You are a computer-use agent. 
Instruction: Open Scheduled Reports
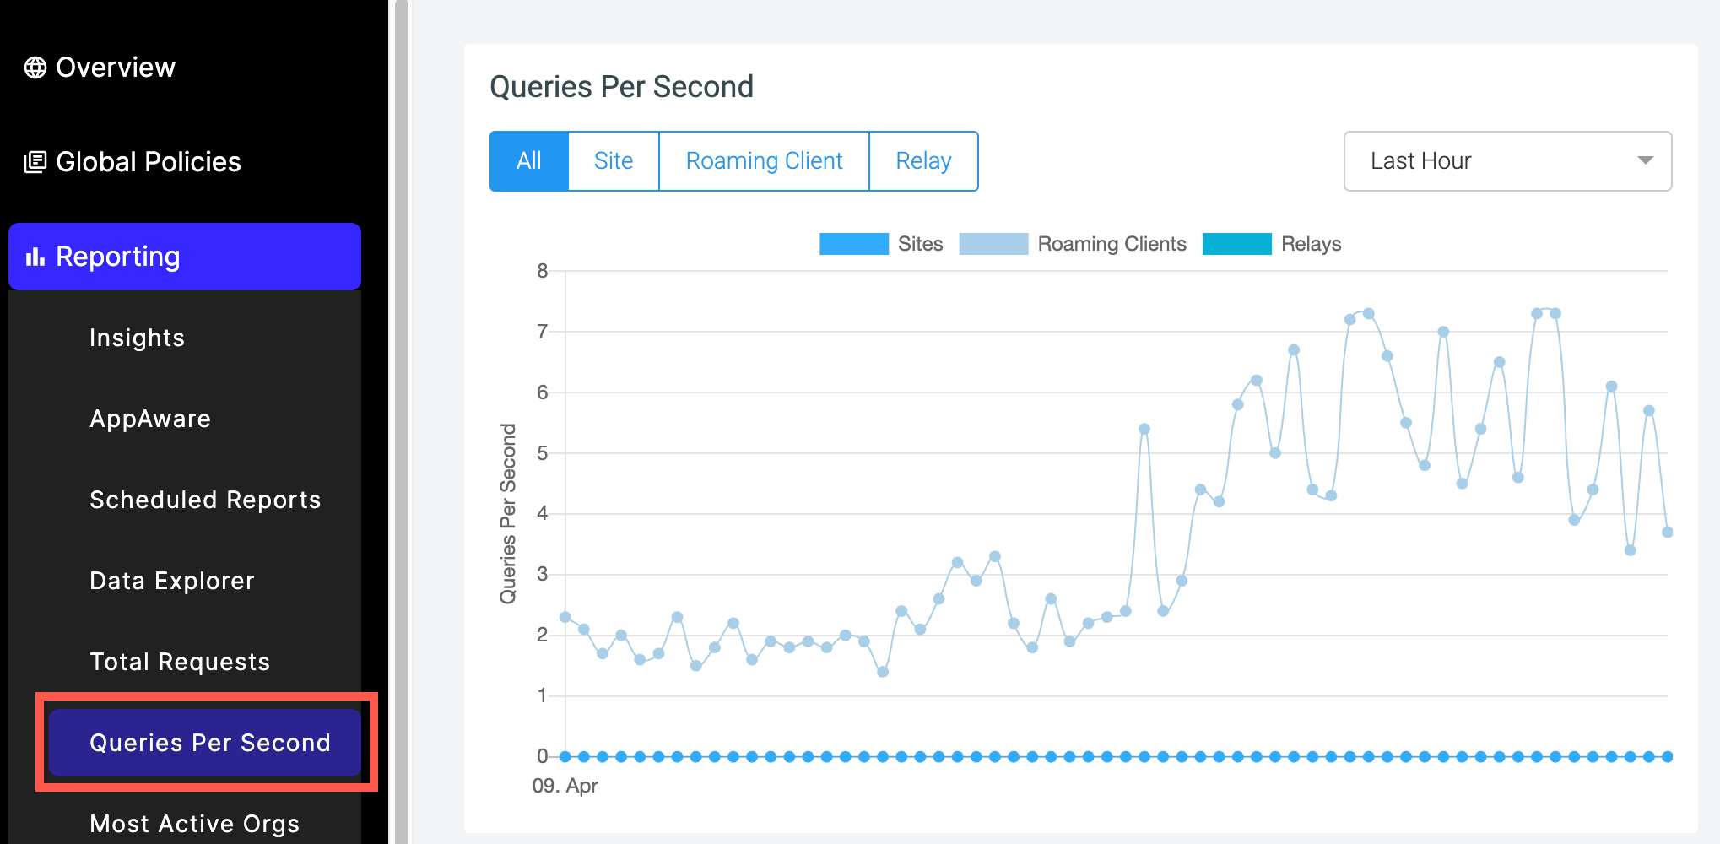205,500
